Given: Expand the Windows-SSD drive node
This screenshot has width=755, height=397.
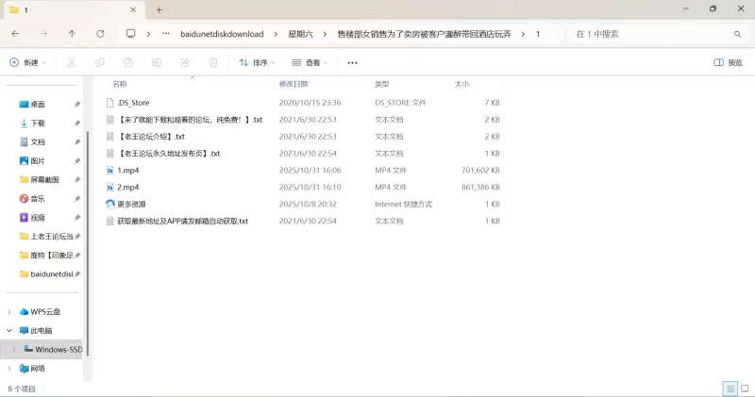Looking at the screenshot, I should point(14,349).
